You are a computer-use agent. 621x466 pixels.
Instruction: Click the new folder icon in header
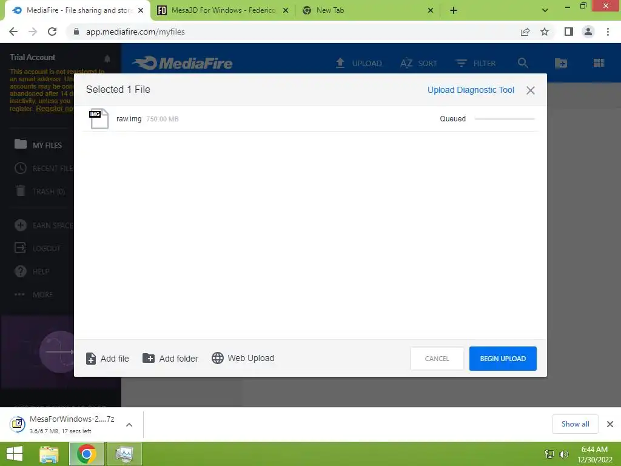(x=561, y=63)
